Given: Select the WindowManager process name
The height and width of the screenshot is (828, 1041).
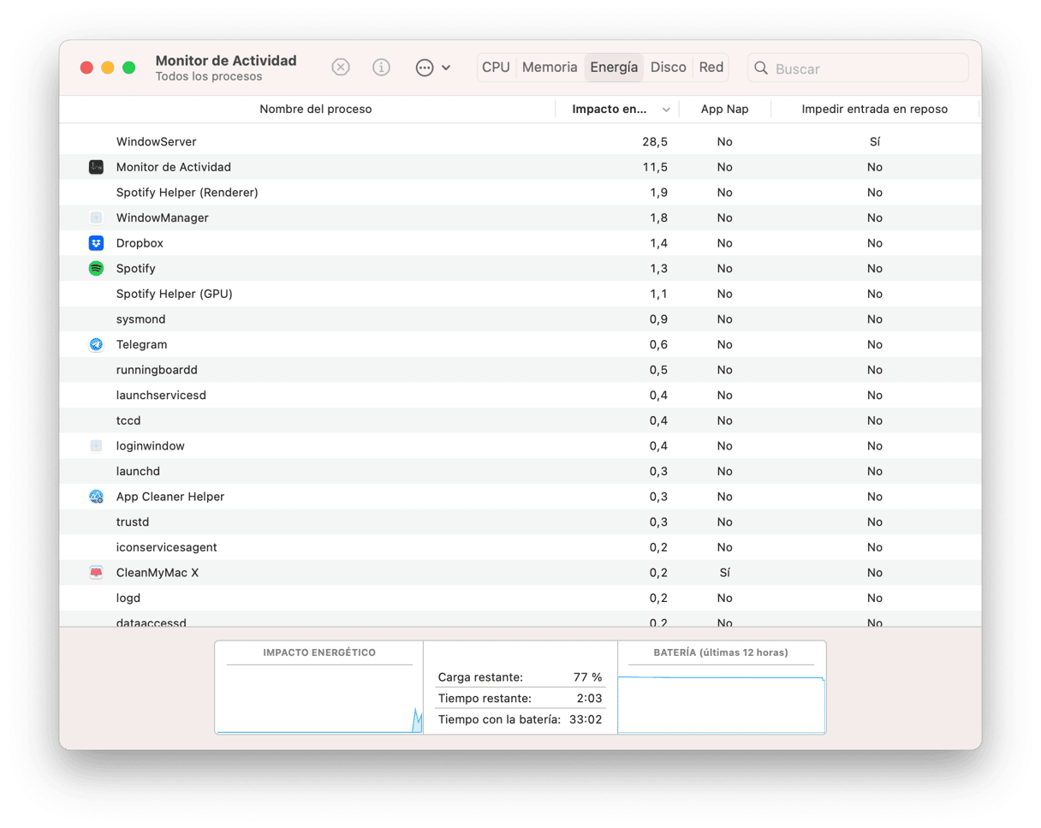Looking at the screenshot, I should coord(163,217).
